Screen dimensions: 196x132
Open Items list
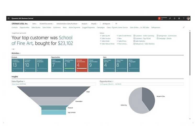(65, 27)
